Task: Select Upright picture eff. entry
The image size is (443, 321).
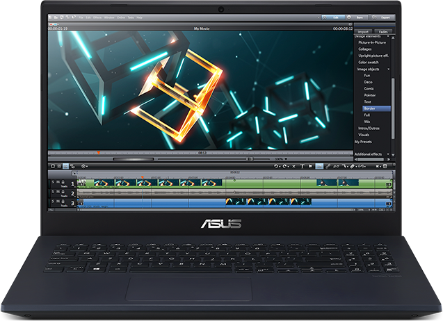Action: pyautogui.click(x=373, y=56)
